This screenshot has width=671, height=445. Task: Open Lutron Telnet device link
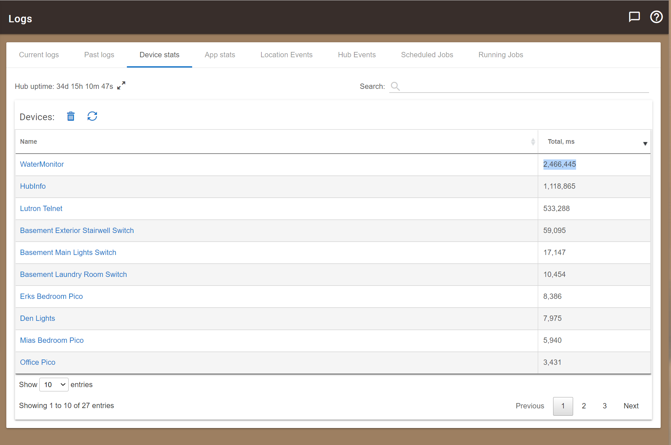[x=41, y=209]
